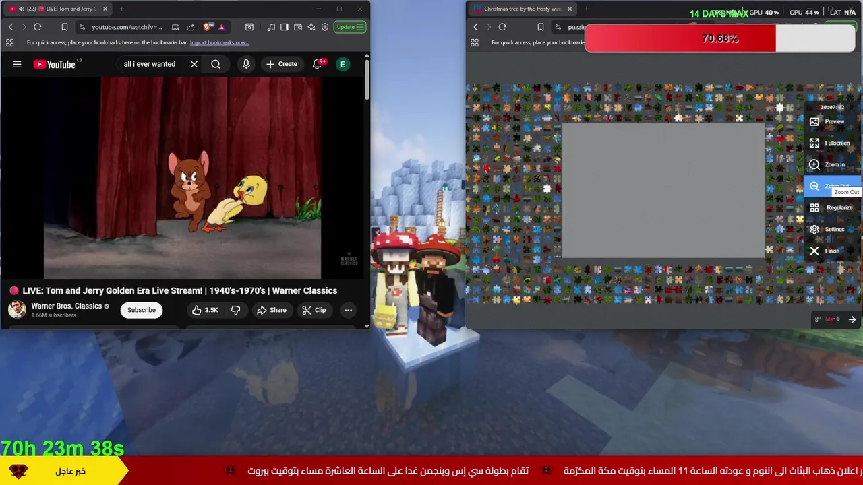Screen dimensions: 863x485
Task: Finish the puzzle via X option
Action: 833,251
